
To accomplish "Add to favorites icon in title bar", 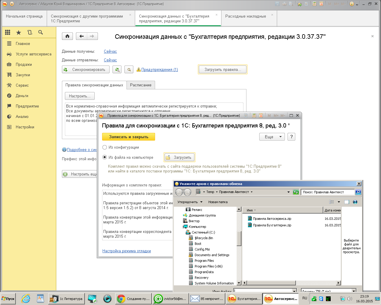I will tap(299, 4).
